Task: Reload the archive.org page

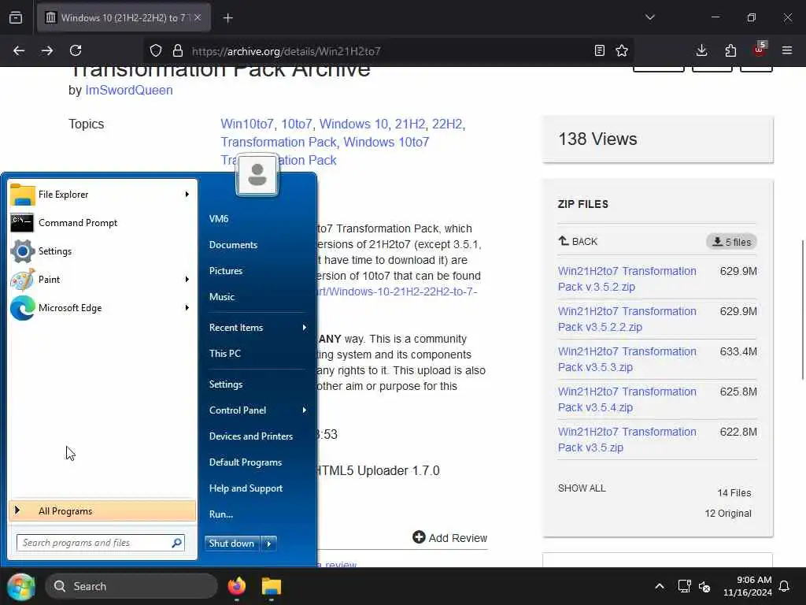Action: coord(76,50)
